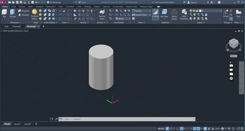Screen dimensions: 245x131
Task: Select the Rectangle draw tool
Action: pos(64,19)
